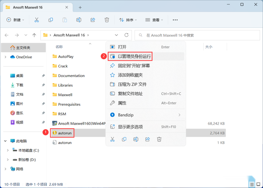Click the Copy icon in the top toolbar

[51, 20]
